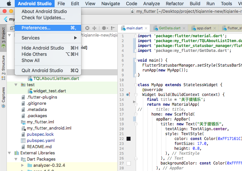
Task: Choose Show All
Action: tap(48, 60)
